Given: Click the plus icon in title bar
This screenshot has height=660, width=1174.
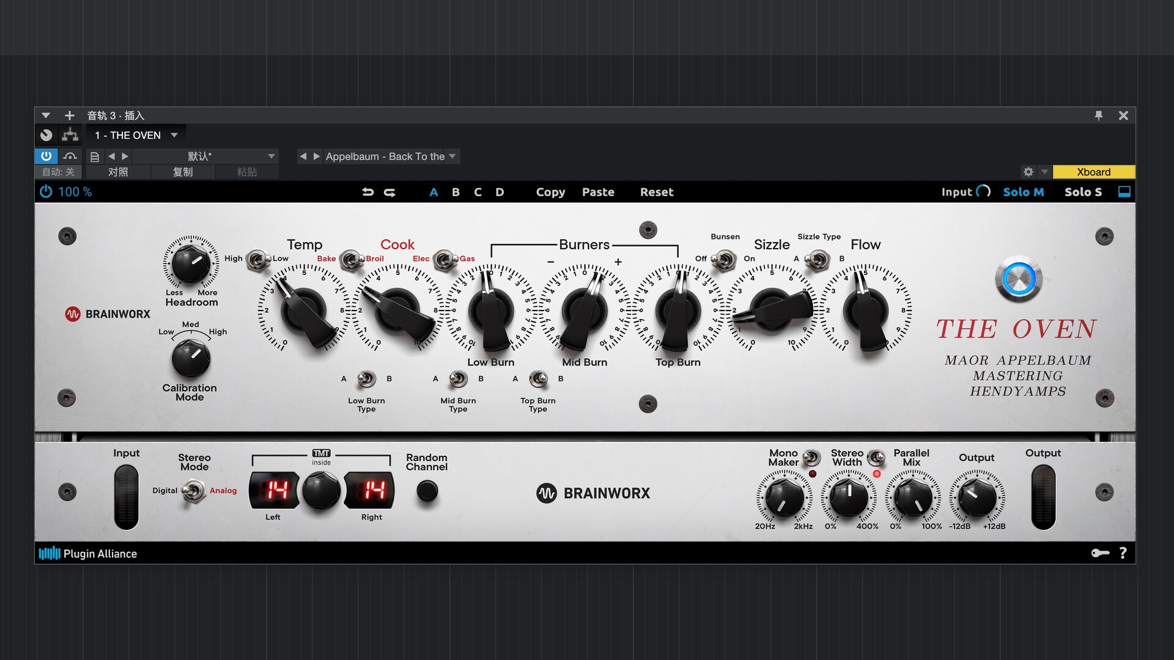Looking at the screenshot, I should coord(70,116).
